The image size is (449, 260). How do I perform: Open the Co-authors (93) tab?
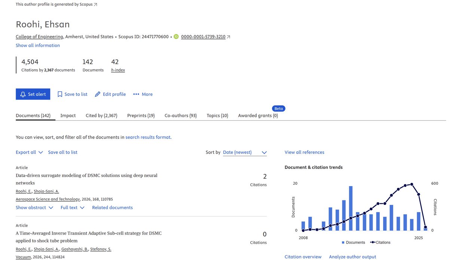click(x=181, y=115)
